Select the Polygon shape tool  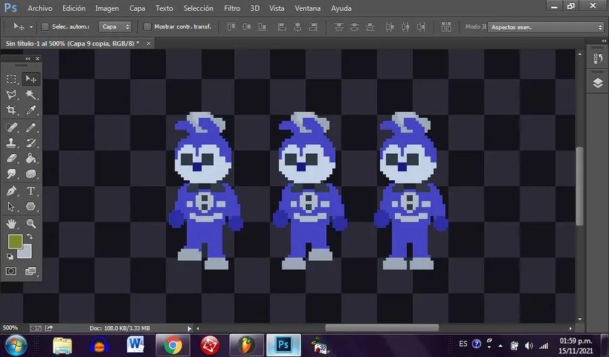coord(31,207)
